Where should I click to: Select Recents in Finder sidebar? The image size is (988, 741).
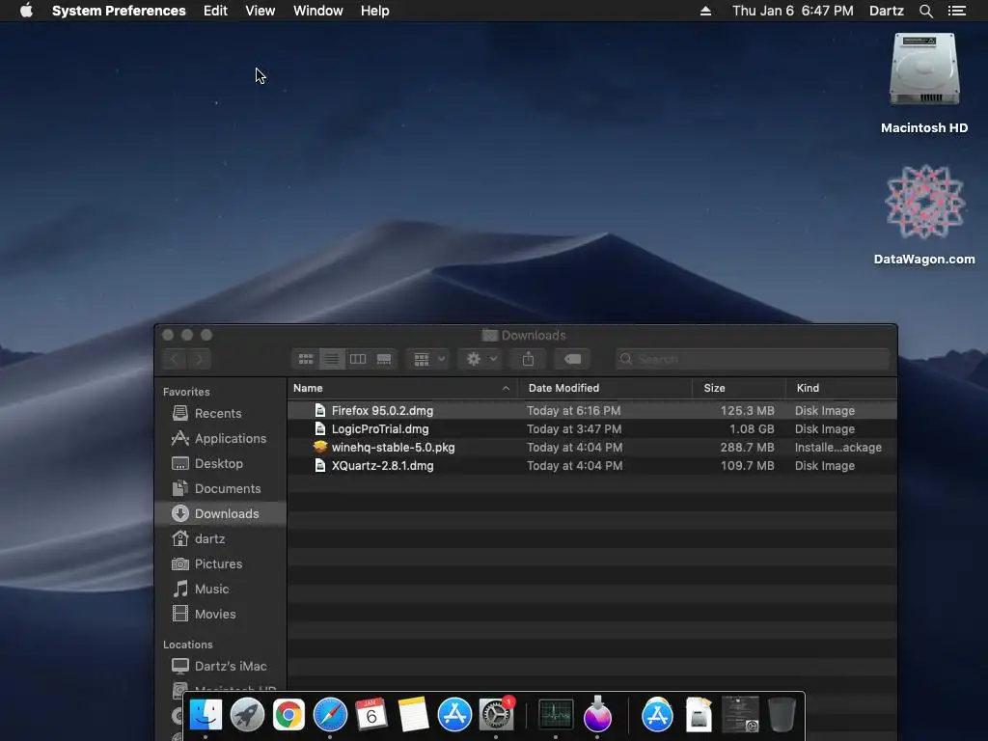(220, 413)
